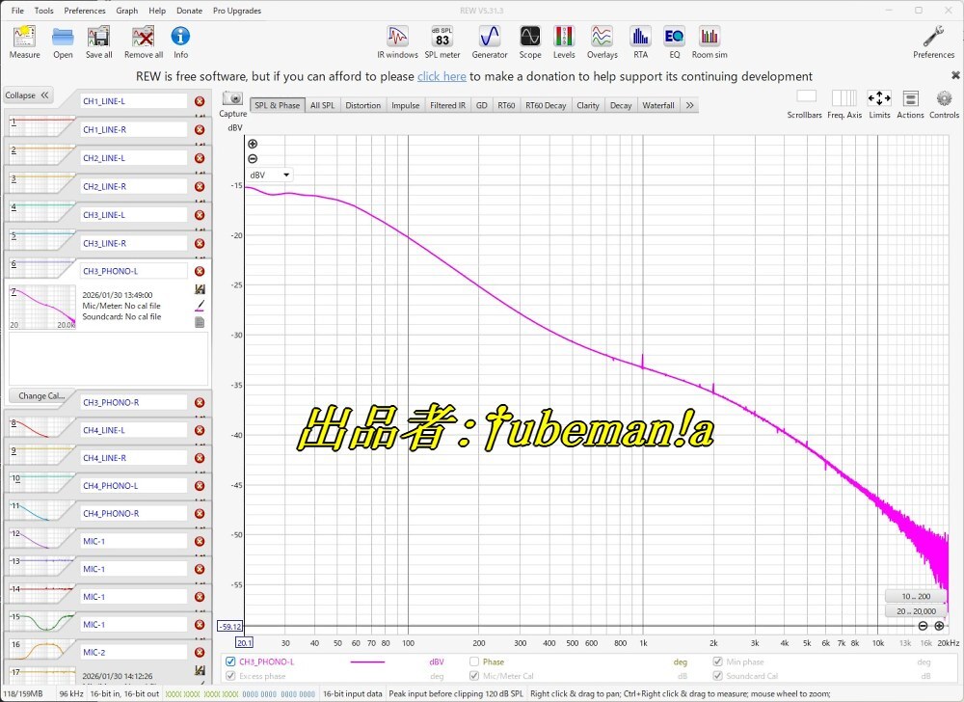This screenshot has height=702, width=964.
Task: Open Room sim tool
Action: pyautogui.click(x=710, y=41)
